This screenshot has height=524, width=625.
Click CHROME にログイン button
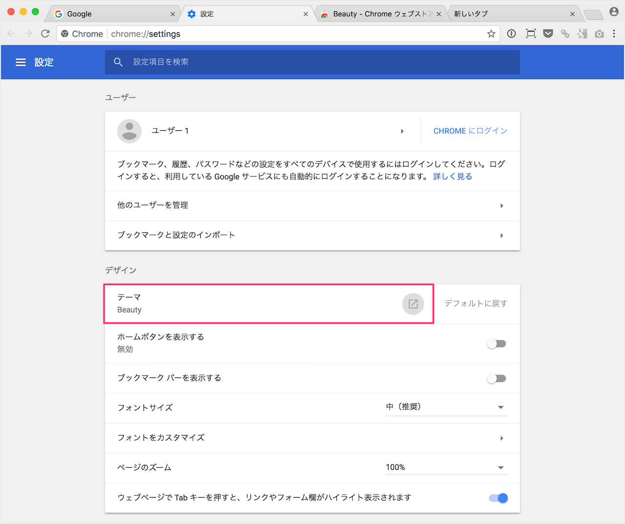pyautogui.click(x=470, y=131)
